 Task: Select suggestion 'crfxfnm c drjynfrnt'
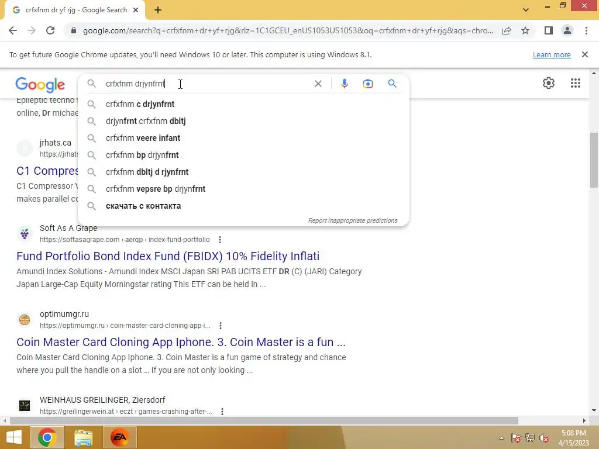coord(243,104)
